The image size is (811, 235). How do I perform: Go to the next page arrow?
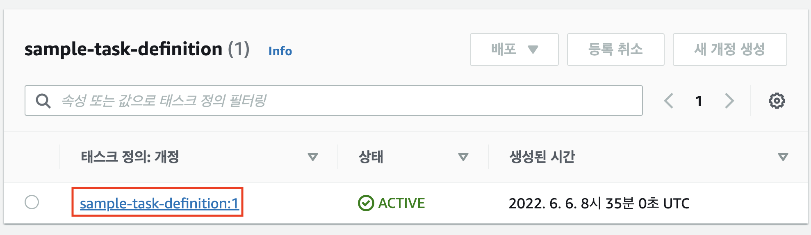point(729,101)
